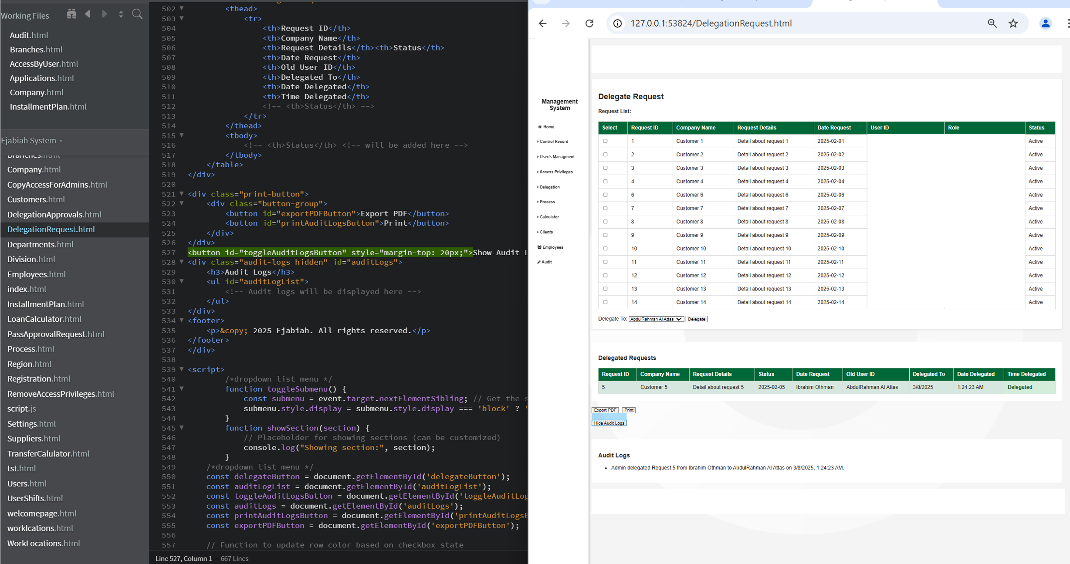Click the Delegate button below the request list
Screen dimensions: 1070x564
(696, 318)
